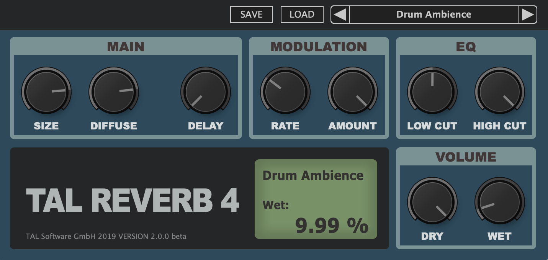Click the WET volume knob

tap(500, 201)
